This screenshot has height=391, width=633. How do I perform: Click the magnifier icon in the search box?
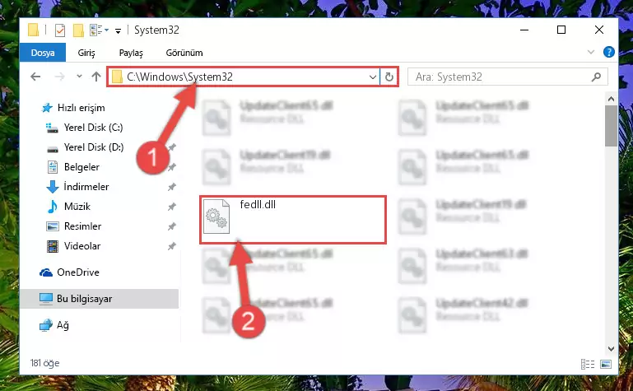596,77
